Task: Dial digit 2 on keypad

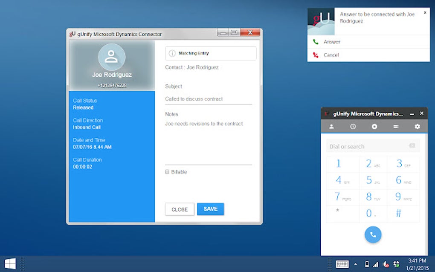Action: [373, 164]
